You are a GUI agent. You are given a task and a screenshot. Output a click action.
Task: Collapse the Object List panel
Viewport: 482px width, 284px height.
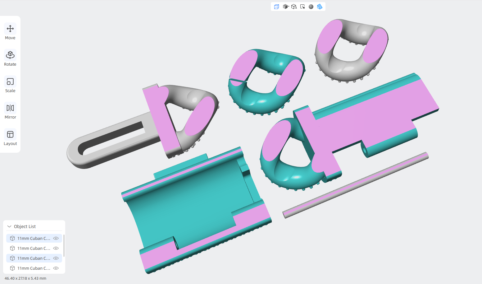click(x=9, y=226)
